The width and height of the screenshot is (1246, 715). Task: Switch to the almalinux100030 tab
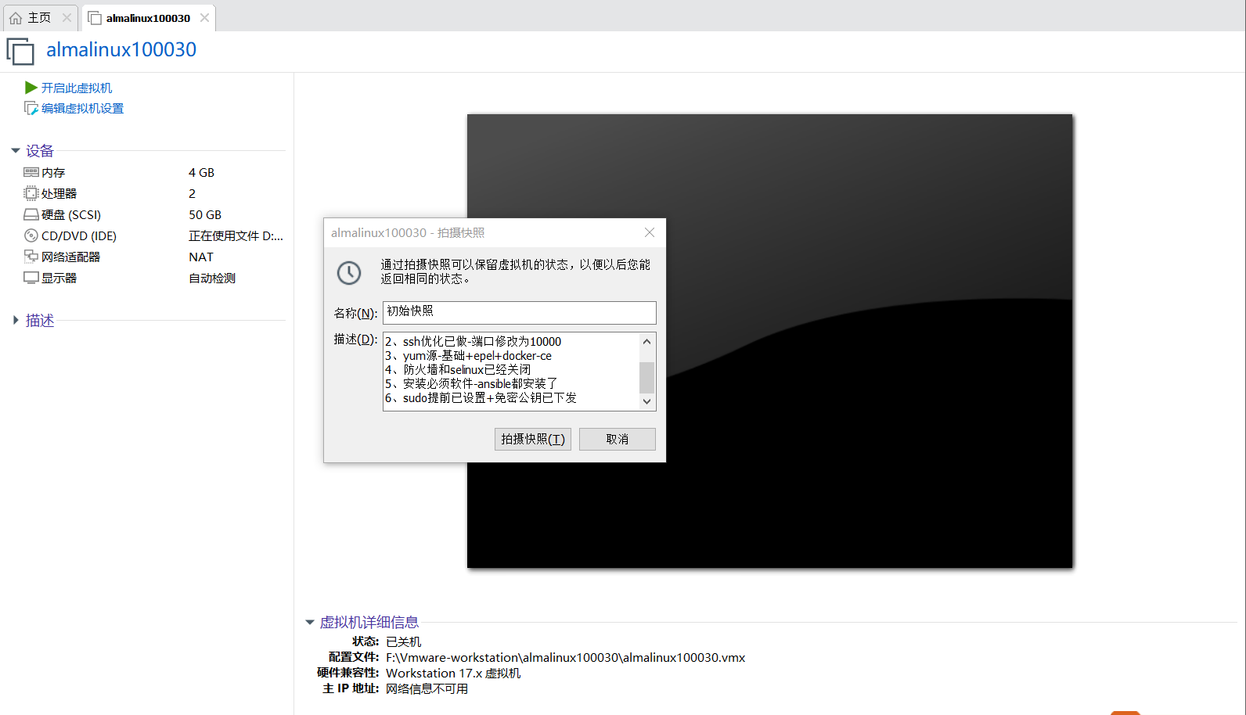click(x=148, y=18)
